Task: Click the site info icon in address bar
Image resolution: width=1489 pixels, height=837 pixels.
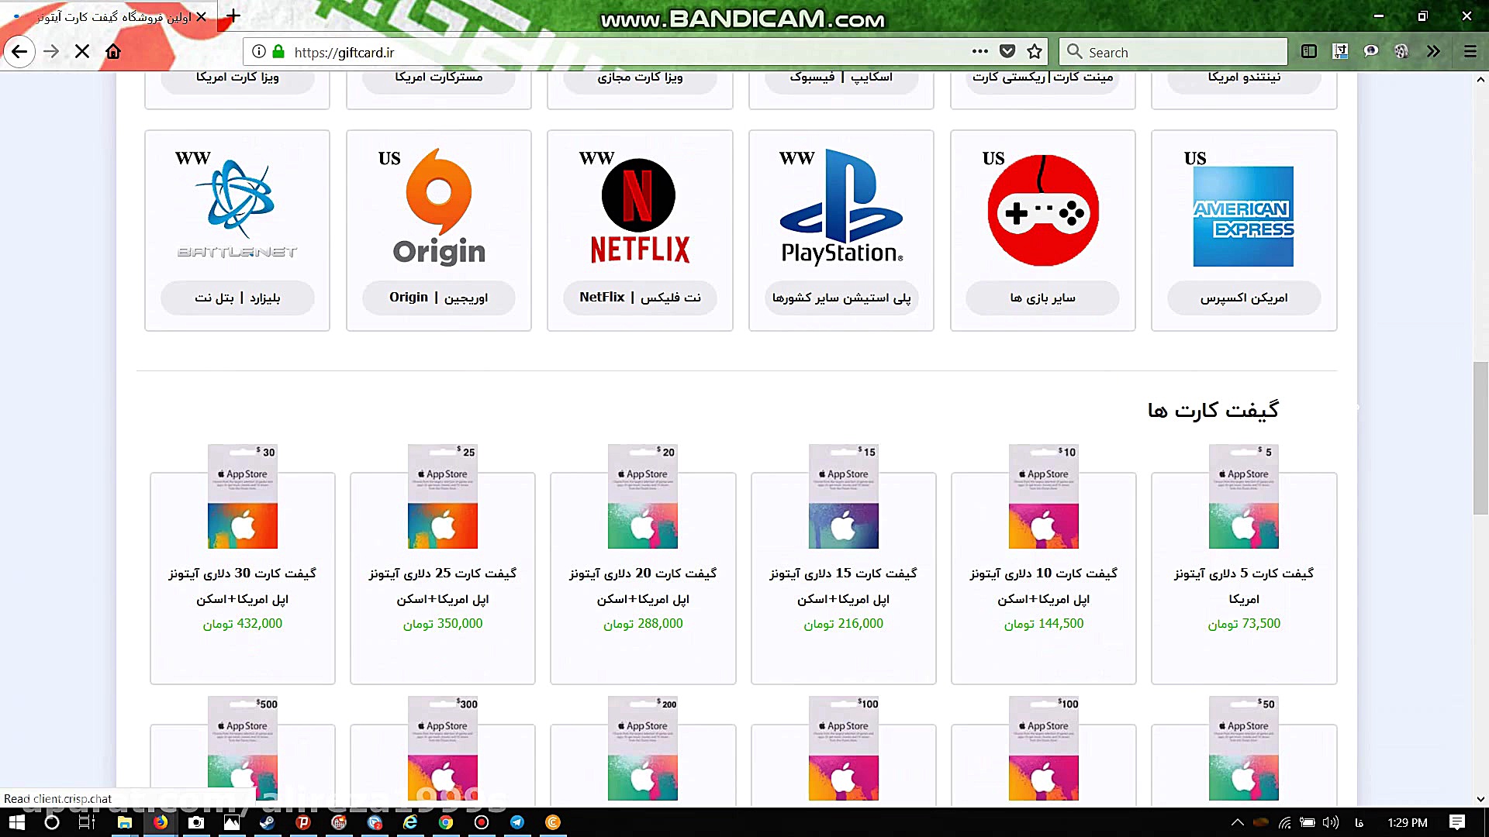Action: (259, 52)
